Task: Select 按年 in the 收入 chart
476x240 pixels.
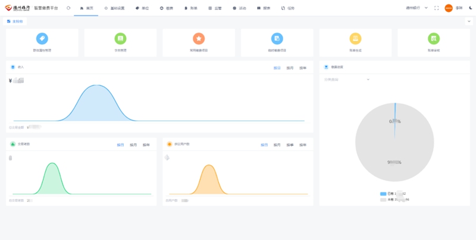Action: (x=303, y=68)
